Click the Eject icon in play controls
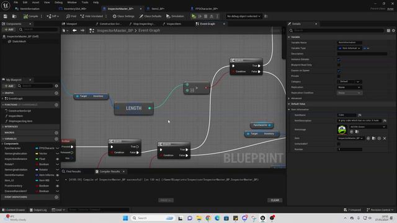The width and height of the screenshot is (397, 223). coord(212,16)
